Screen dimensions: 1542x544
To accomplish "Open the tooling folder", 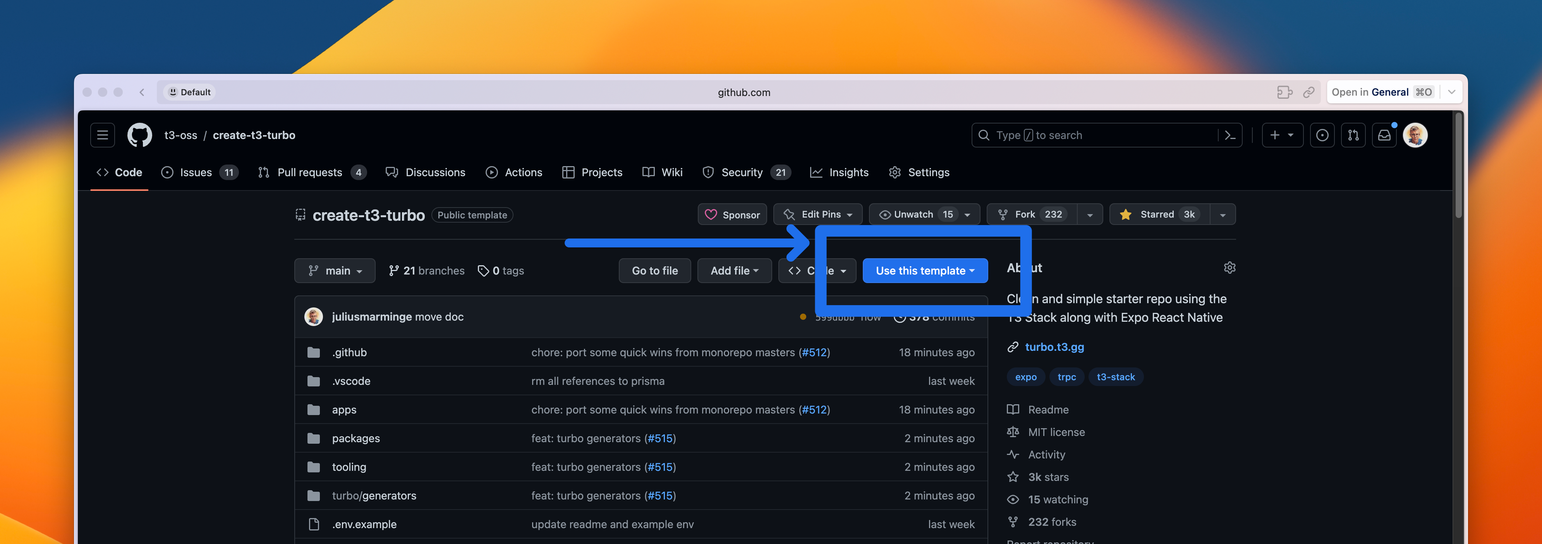I will [349, 467].
